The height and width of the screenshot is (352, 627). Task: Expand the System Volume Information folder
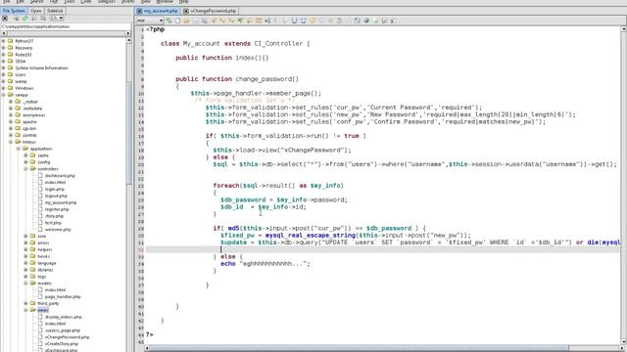[x=4, y=68]
